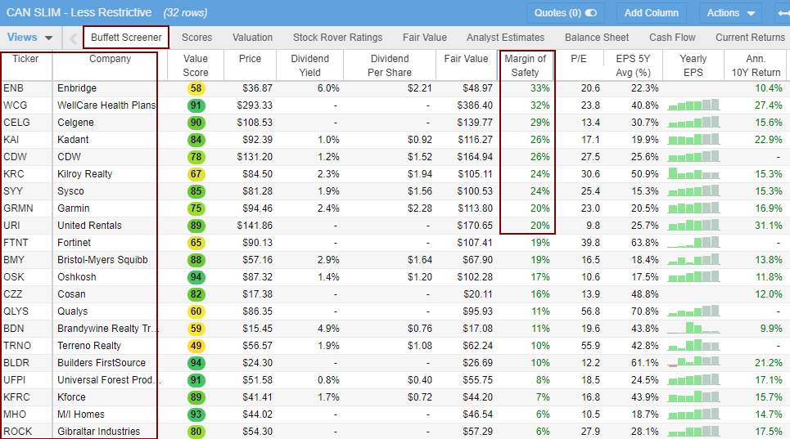Click the Bristol-Myers Squibb company name
790x439 pixels.
[102, 259]
